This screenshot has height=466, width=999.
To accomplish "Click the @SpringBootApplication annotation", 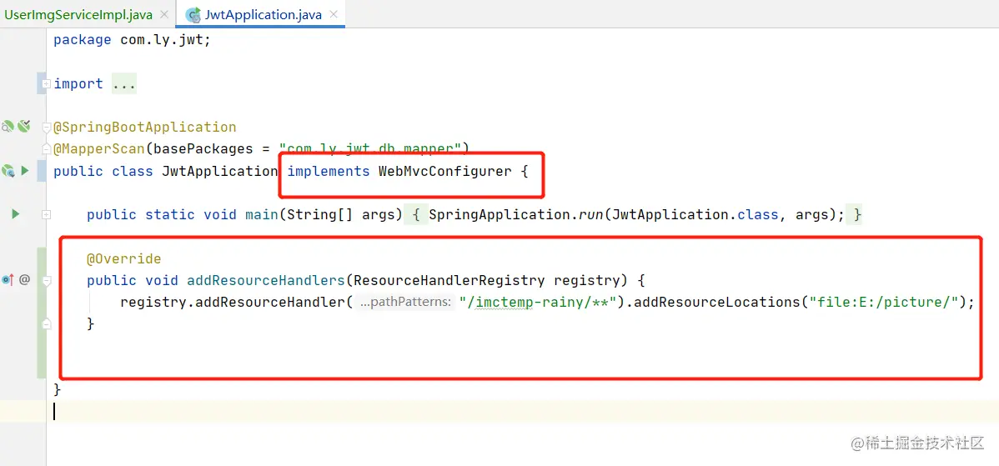I will click(144, 128).
